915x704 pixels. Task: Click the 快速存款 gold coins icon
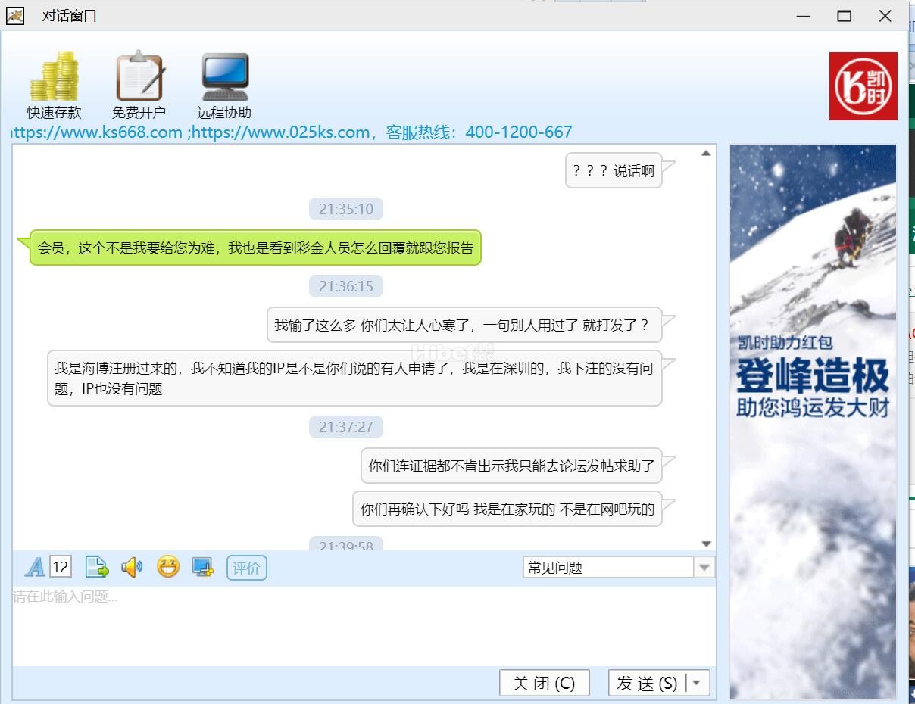click(x=54, y=77)
